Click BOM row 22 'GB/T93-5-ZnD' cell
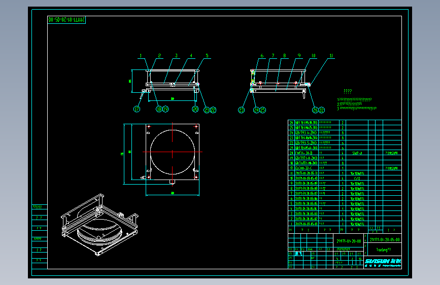Image resolution: width=440 pixels, height=285 pixels. pos(306,143)
